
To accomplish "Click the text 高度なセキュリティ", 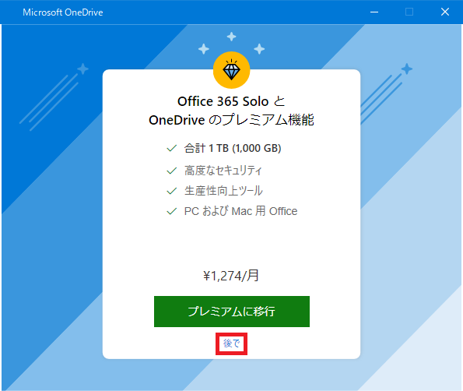I will [x=223, y=171].
